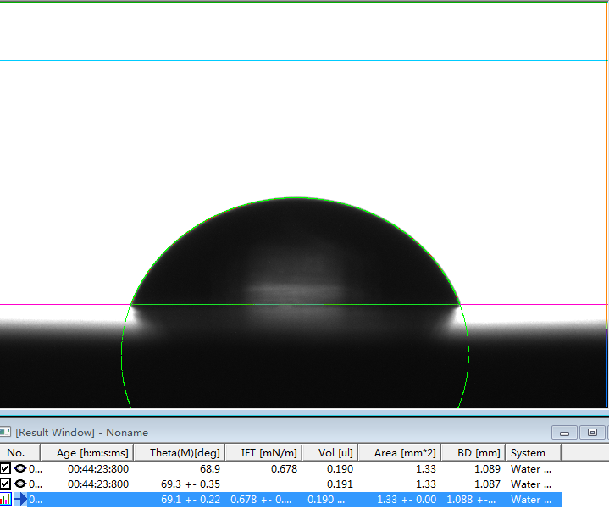Click the Age [h:m:s:ms] column header
This screenshot has width=609, height=531.
92,453
